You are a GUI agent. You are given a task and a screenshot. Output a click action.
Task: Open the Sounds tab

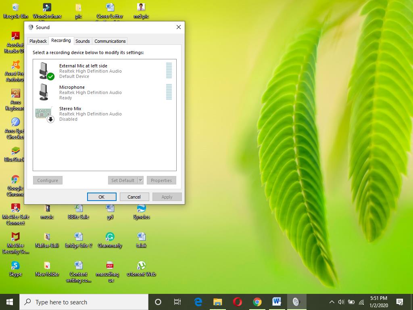83,41
